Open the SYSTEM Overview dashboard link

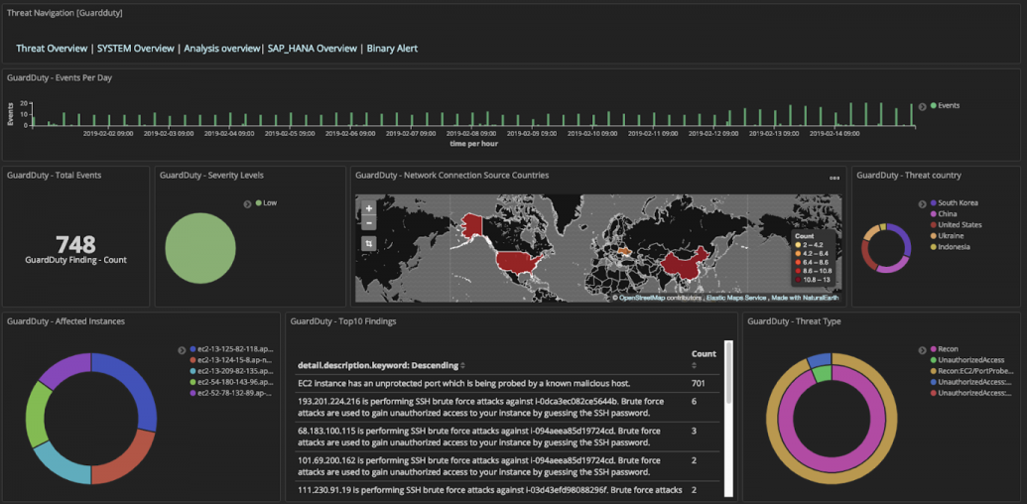(136, 49)
